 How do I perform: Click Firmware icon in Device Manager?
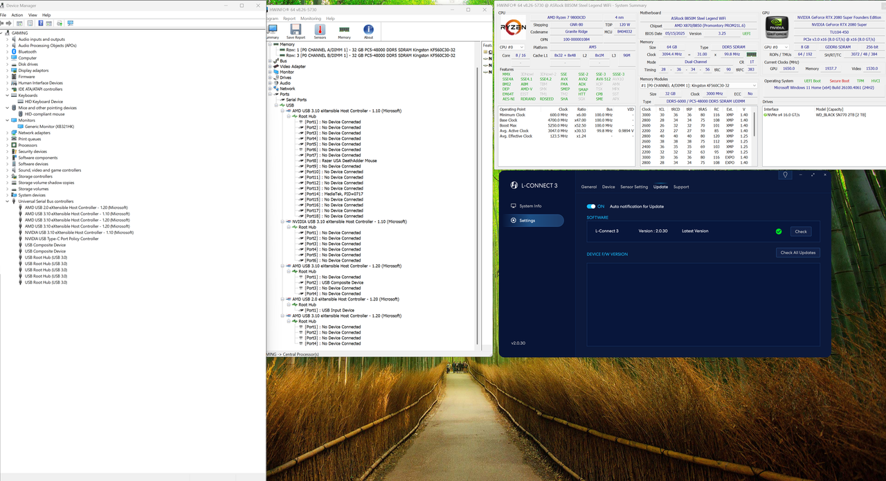click(x=15, y=77)
